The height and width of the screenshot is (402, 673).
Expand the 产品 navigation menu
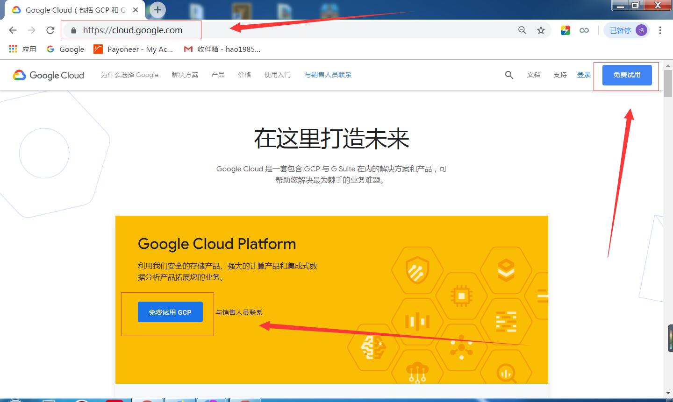(x=218, y=75)
